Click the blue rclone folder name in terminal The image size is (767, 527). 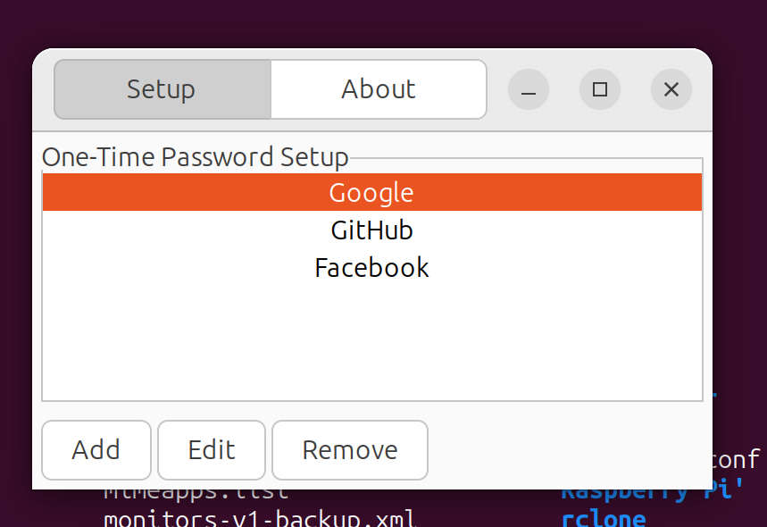(604, 518)
